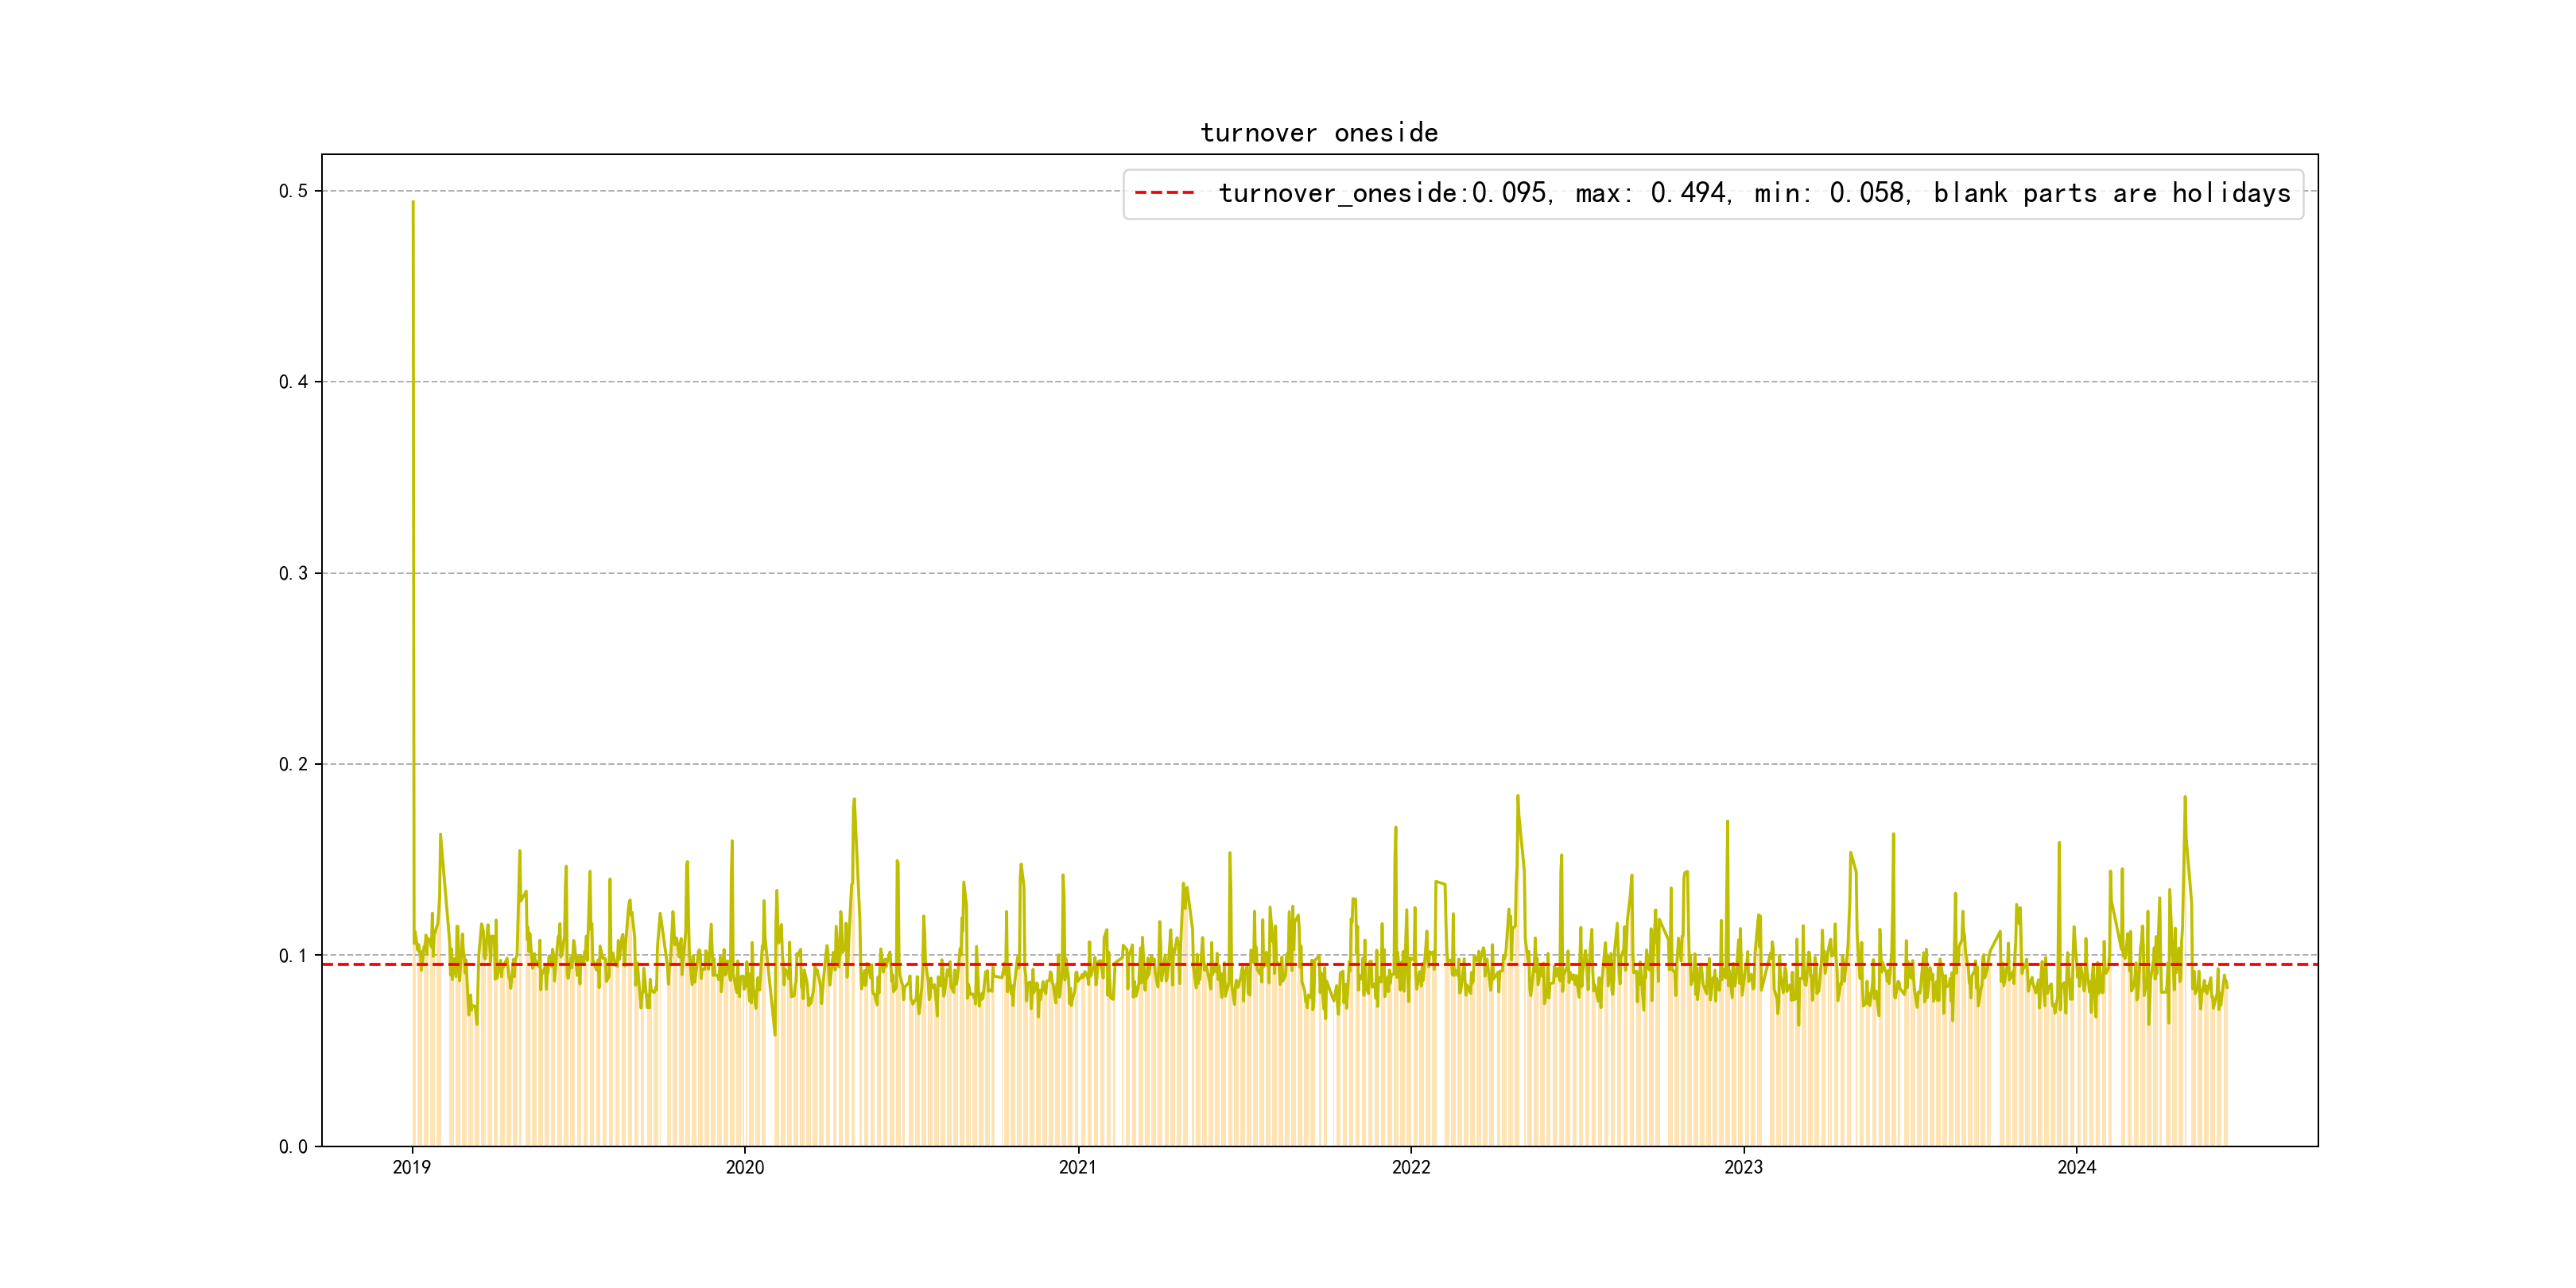Click the 0.3 y-axis tick label
Image resolution: width=2576 pixels, height=1288 pixels.
click(293, 573)
